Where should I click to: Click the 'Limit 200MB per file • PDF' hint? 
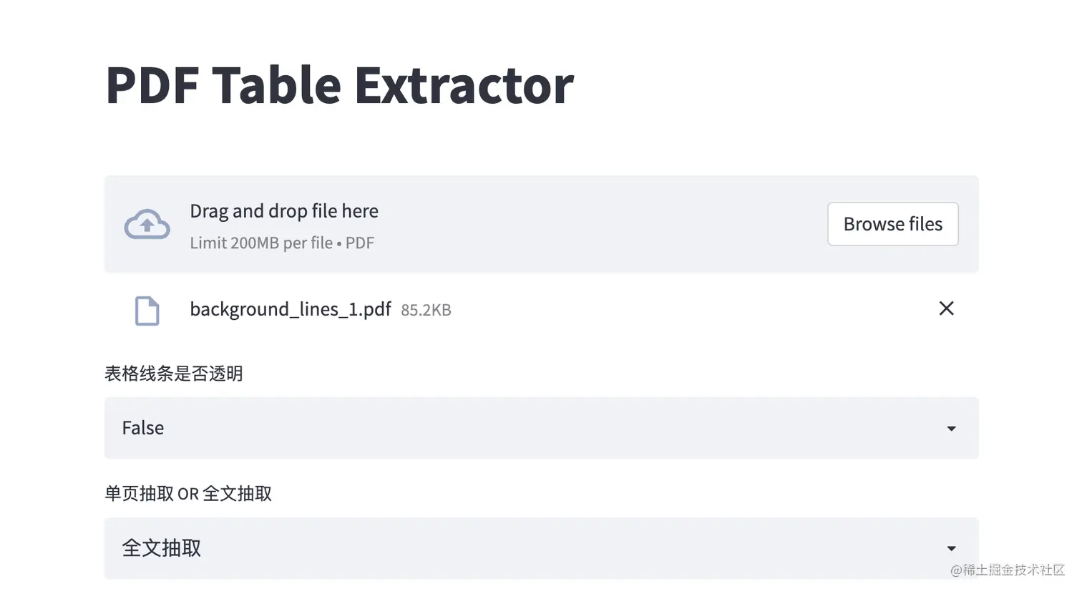point(282,243)
